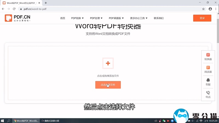The width and height of the screenshot is (219, 123).
Task: Open Chrome profile account icon
Action: (210, 9)
